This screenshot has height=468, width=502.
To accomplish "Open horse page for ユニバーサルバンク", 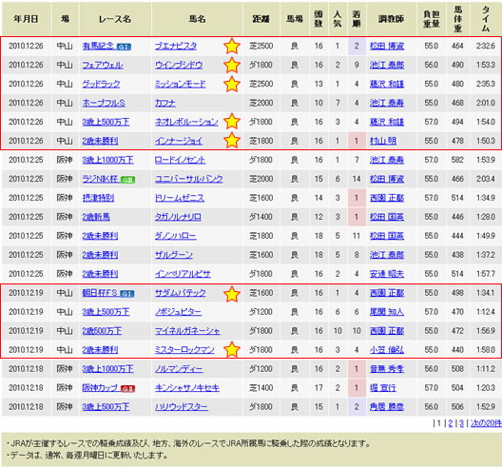I will click(189, 179).
